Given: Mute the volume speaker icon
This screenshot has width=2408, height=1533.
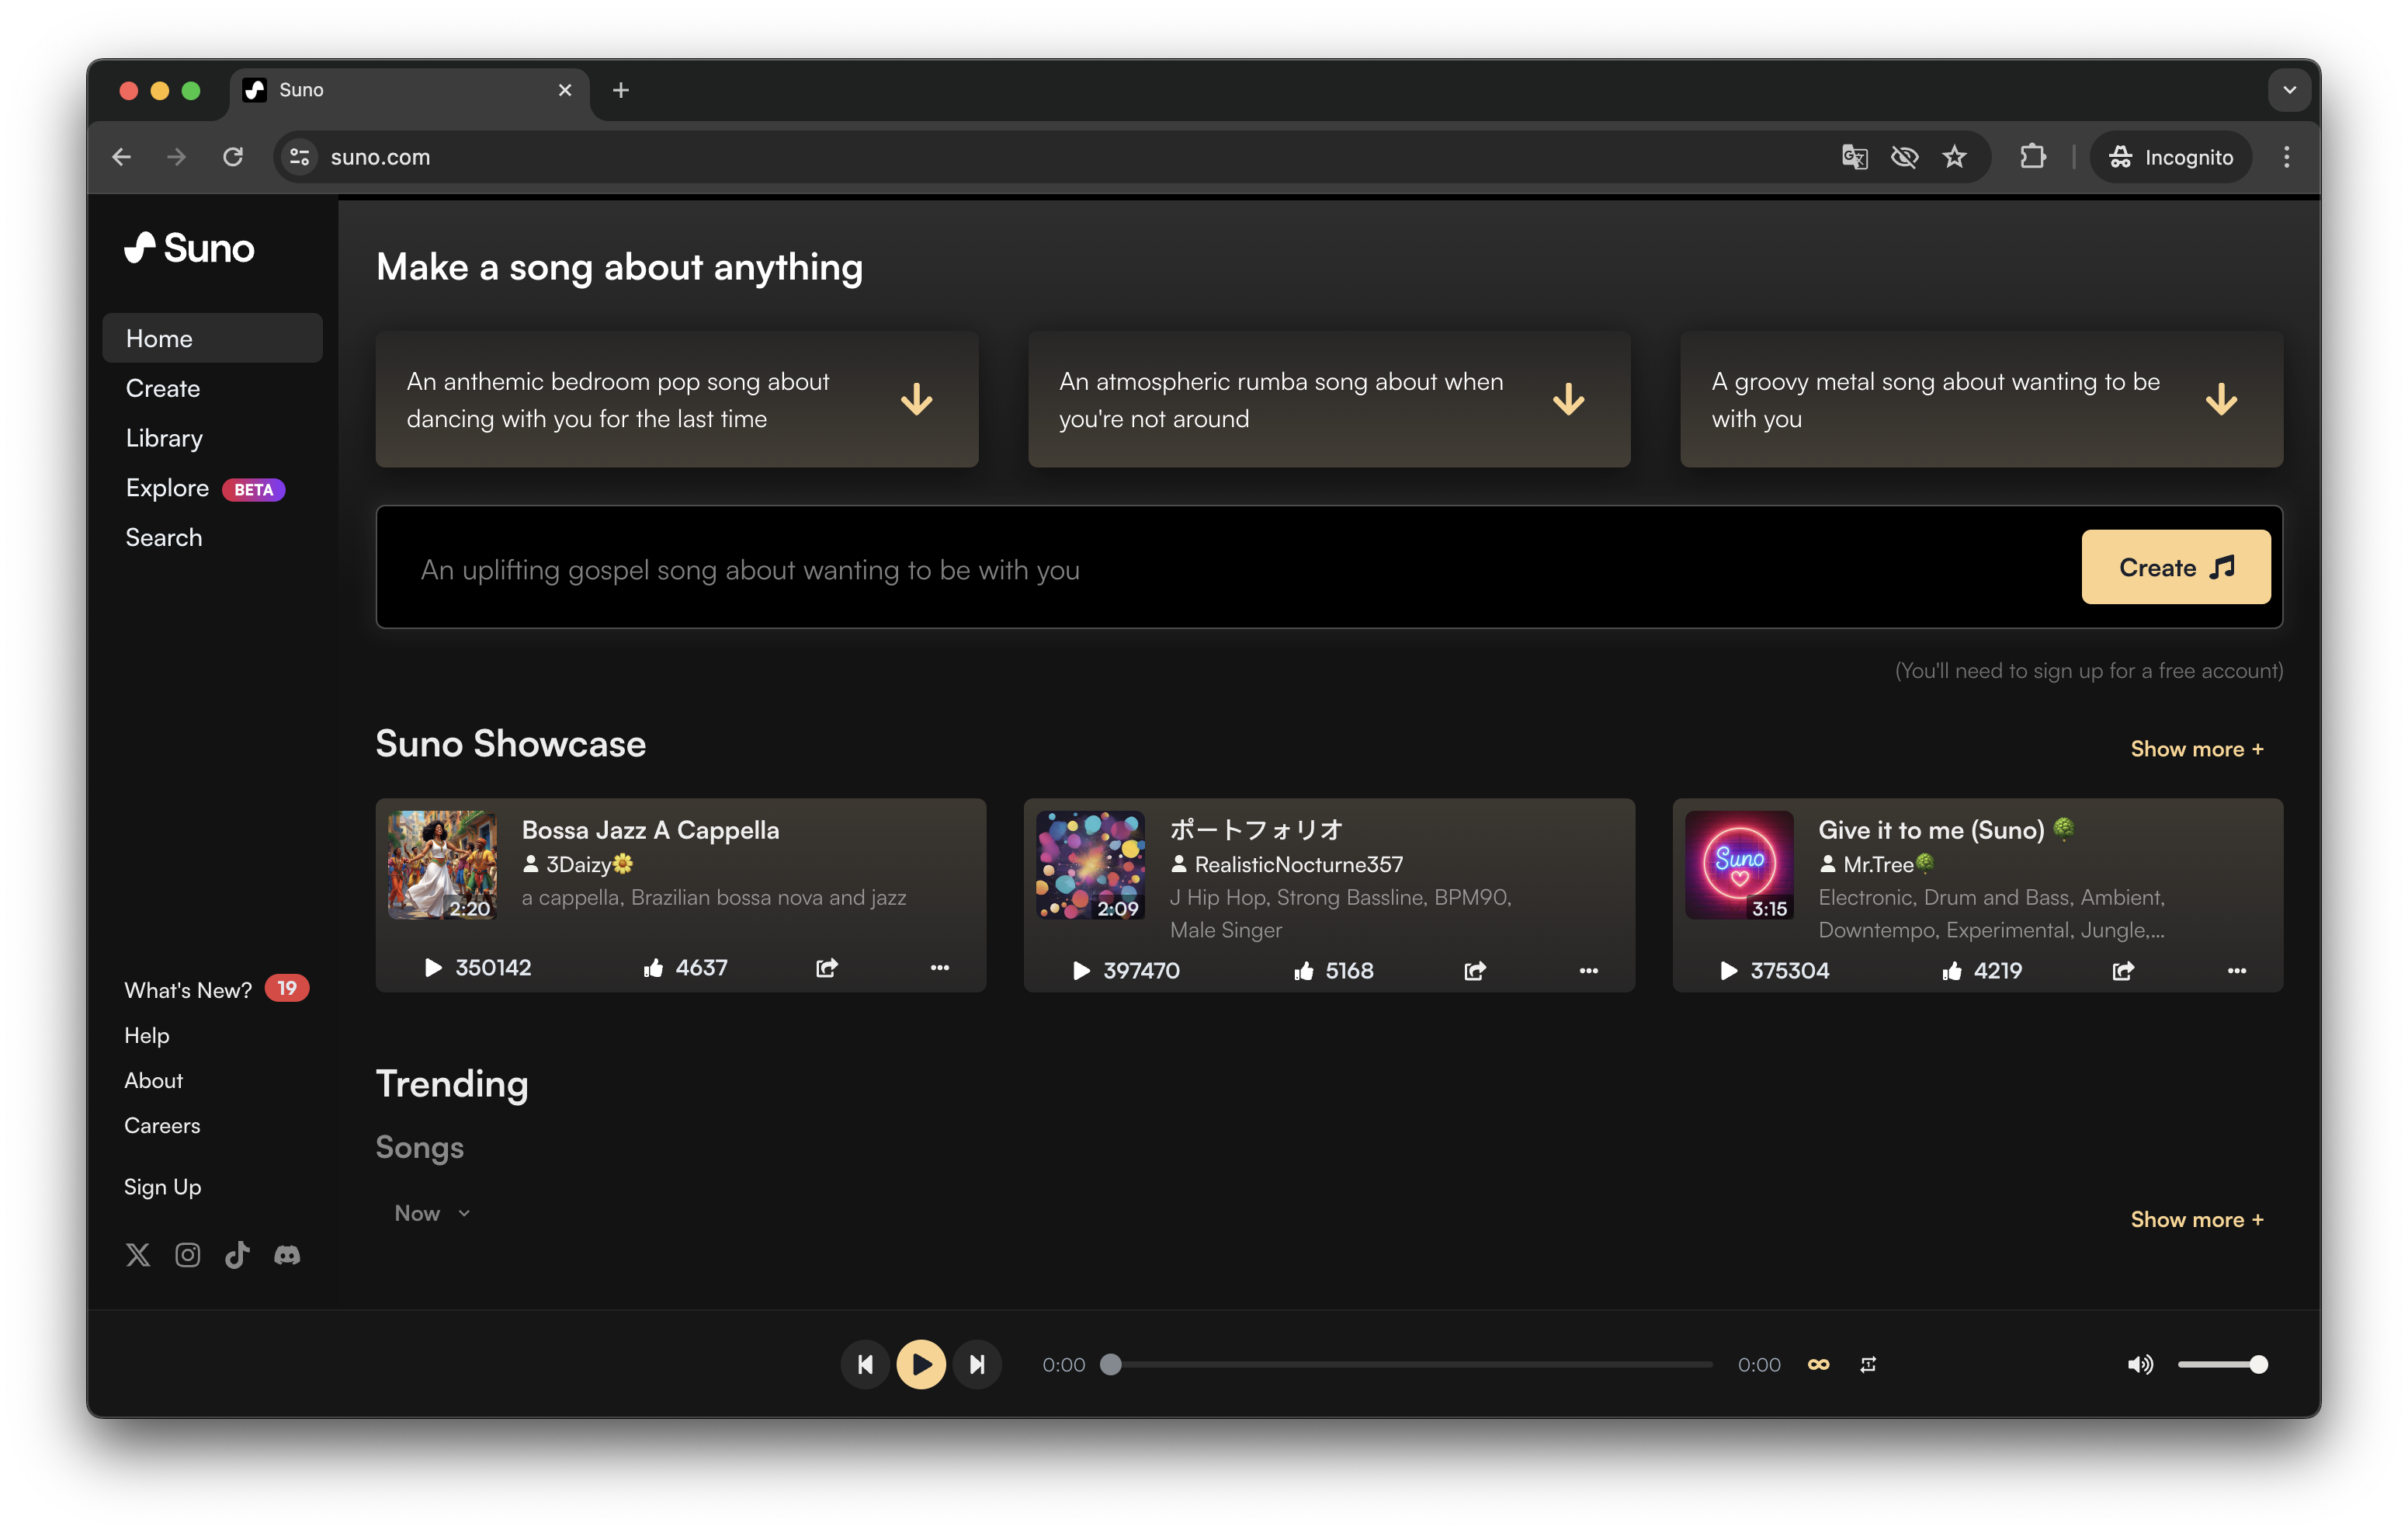Looking at the screenshot, I should pos(2139,1364).
